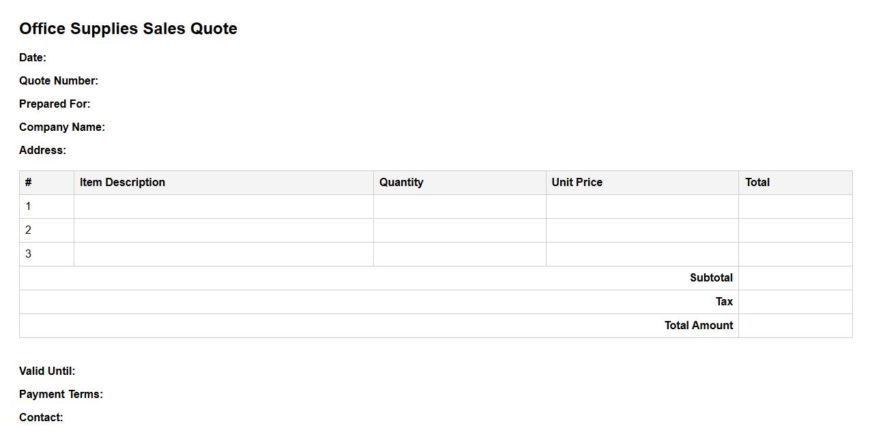Click the Total cell in row 1
Screen dimensions: 872x443
pyautogui.click(x=795, y=207)
